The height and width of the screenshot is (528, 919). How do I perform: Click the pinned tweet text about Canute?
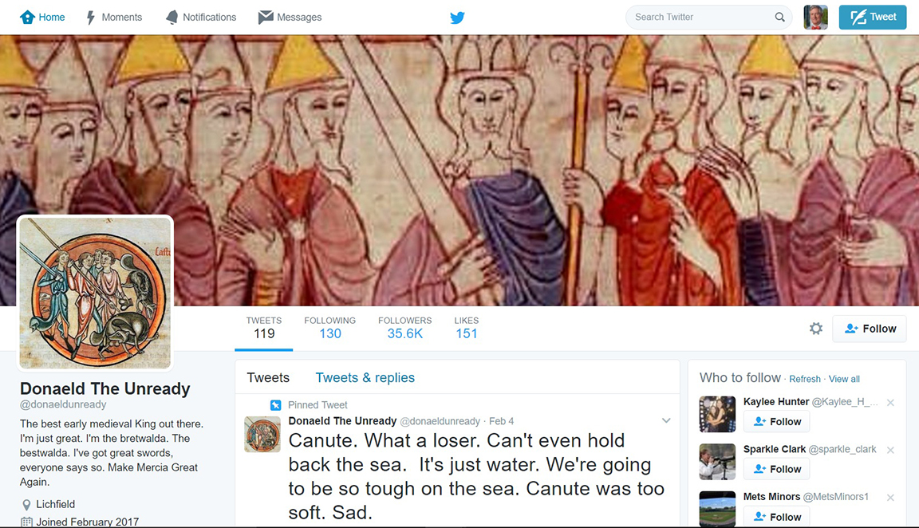pyautogui.click(x=476, y=476)
